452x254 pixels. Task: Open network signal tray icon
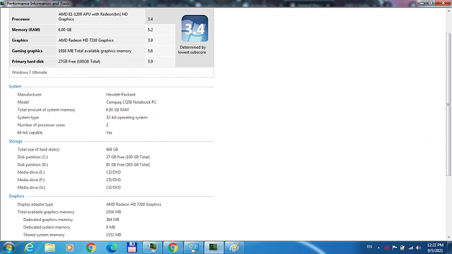(x=410, y=247)
